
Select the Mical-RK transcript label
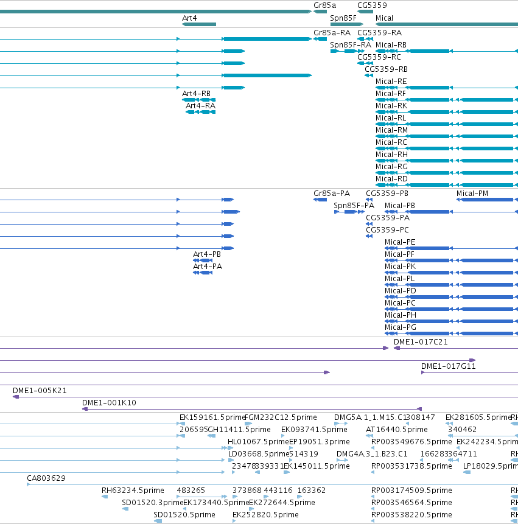[x=391, y=106]
